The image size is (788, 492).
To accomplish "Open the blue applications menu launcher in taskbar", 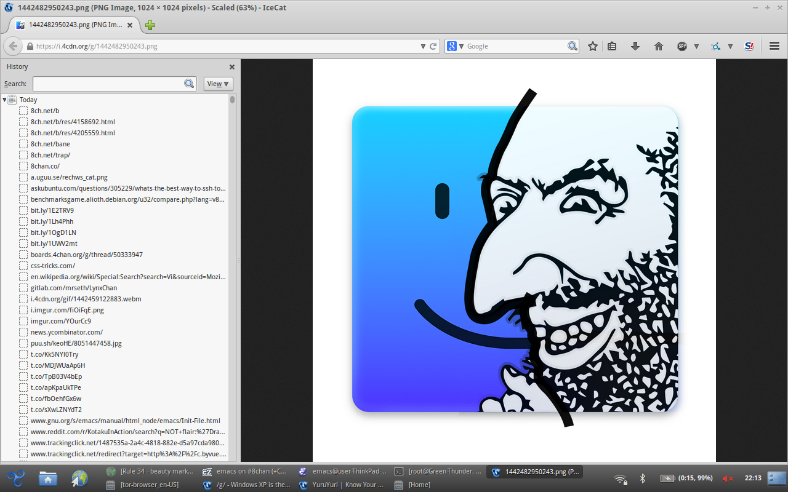I will pos(16,477).
